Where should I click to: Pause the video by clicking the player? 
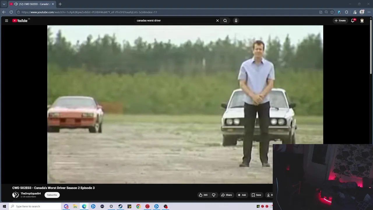click(185, 104)
